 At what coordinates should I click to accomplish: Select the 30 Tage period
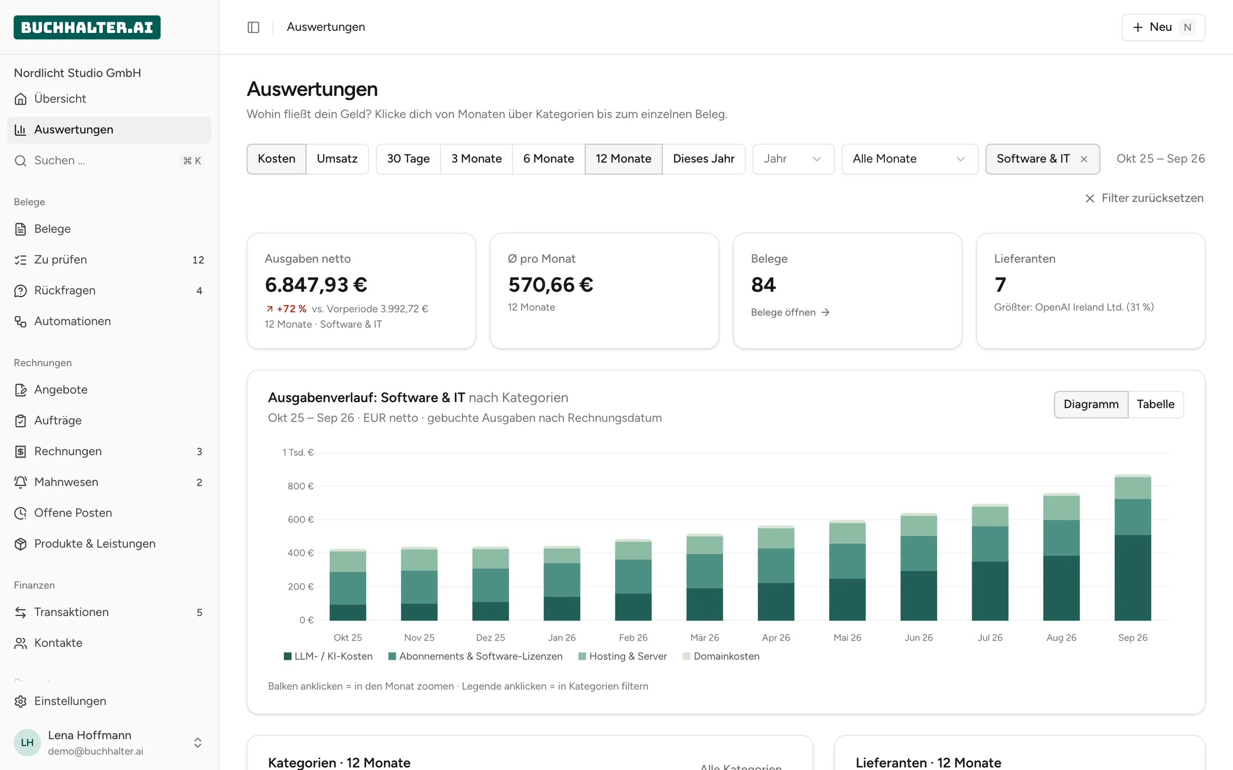pyautogui.click(x=408, y=159)
